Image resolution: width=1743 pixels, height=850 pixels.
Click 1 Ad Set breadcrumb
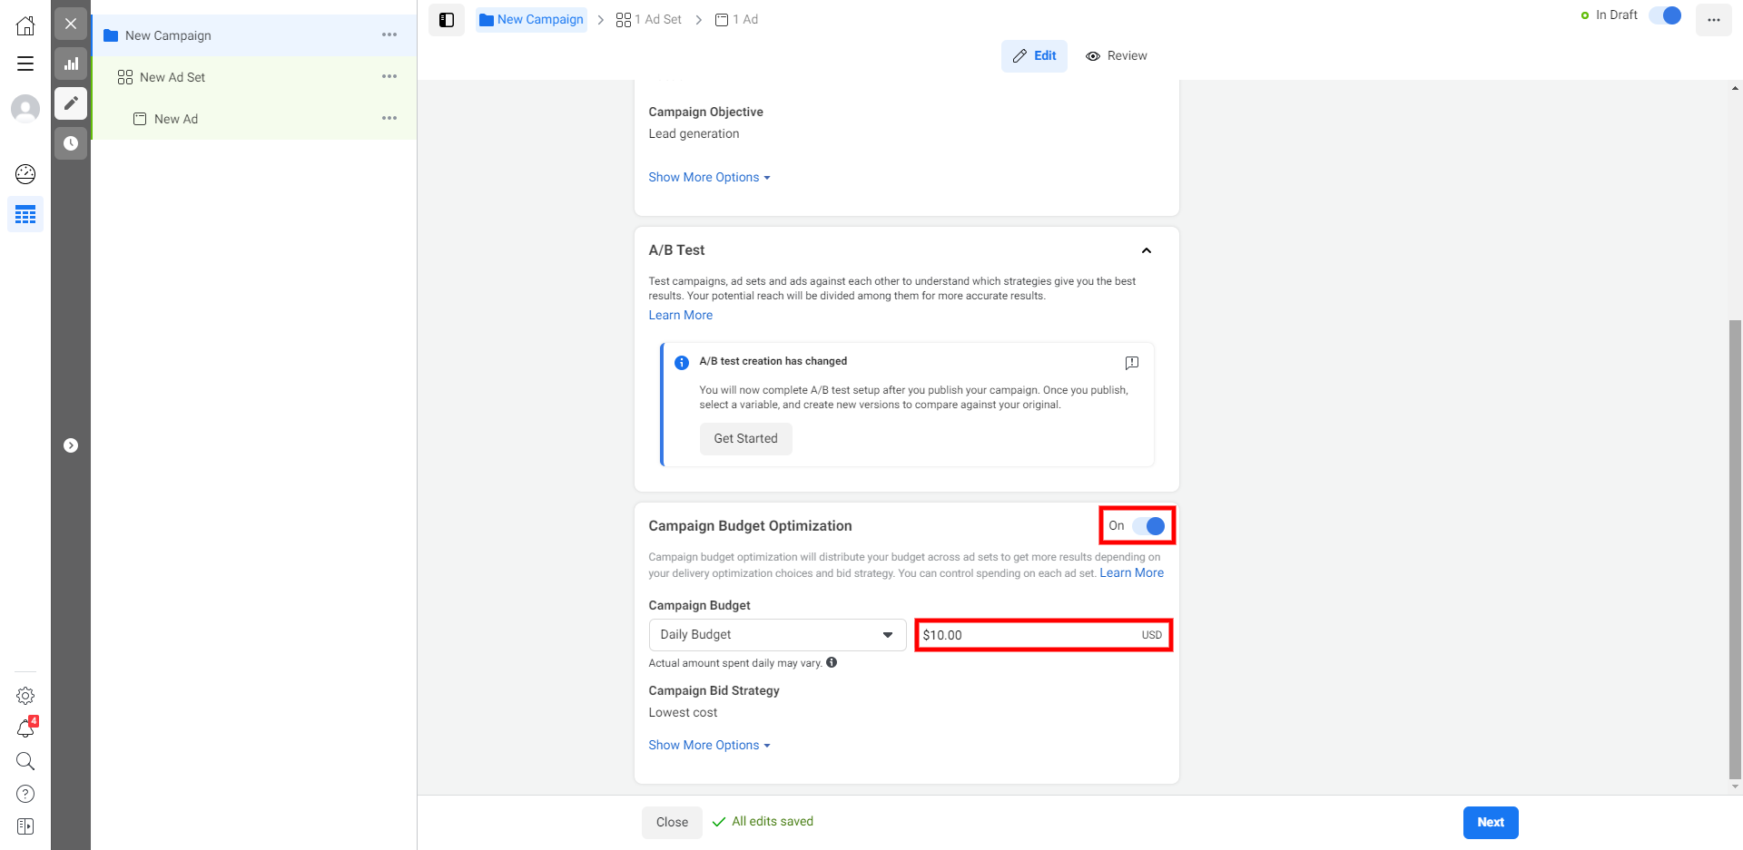(648, 20)
